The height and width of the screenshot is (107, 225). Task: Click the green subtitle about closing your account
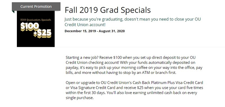pos(132,22)
